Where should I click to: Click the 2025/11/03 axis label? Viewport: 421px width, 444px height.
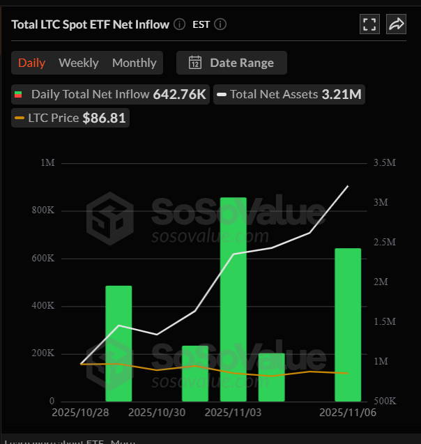point(233,413)
